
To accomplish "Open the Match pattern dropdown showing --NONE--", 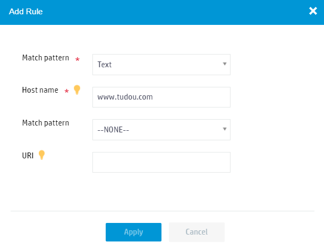I will (x=161, y=130).
